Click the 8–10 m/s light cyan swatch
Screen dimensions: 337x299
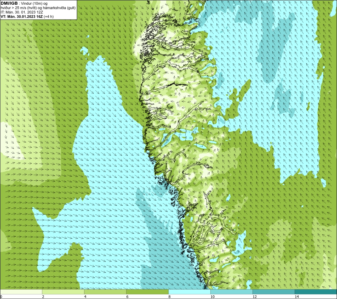(189, 292)
